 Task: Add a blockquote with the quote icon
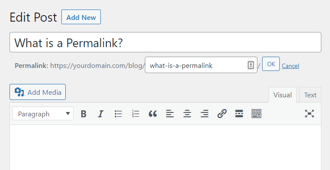click(153, 114)
